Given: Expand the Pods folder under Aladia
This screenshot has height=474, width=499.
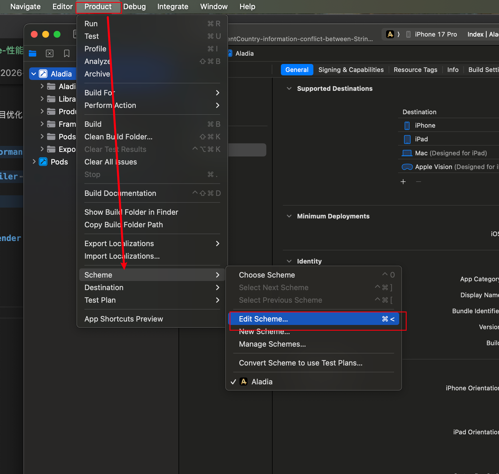Looking at the screenshot, I should pyautogui.click(x=42, y=136).
